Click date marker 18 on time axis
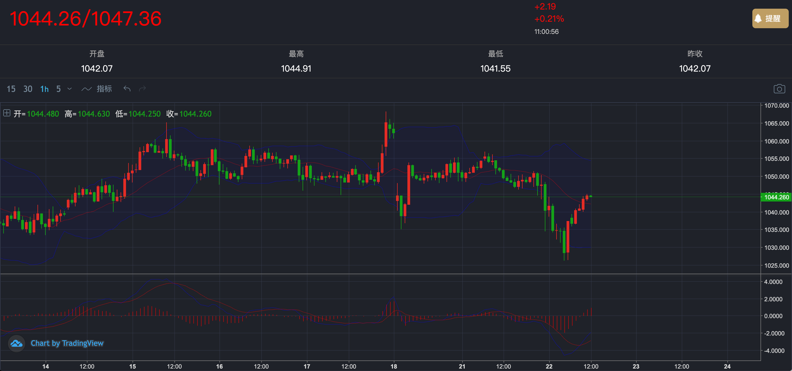The height and width of the screenshot is (371, 792). click(394, 366)
